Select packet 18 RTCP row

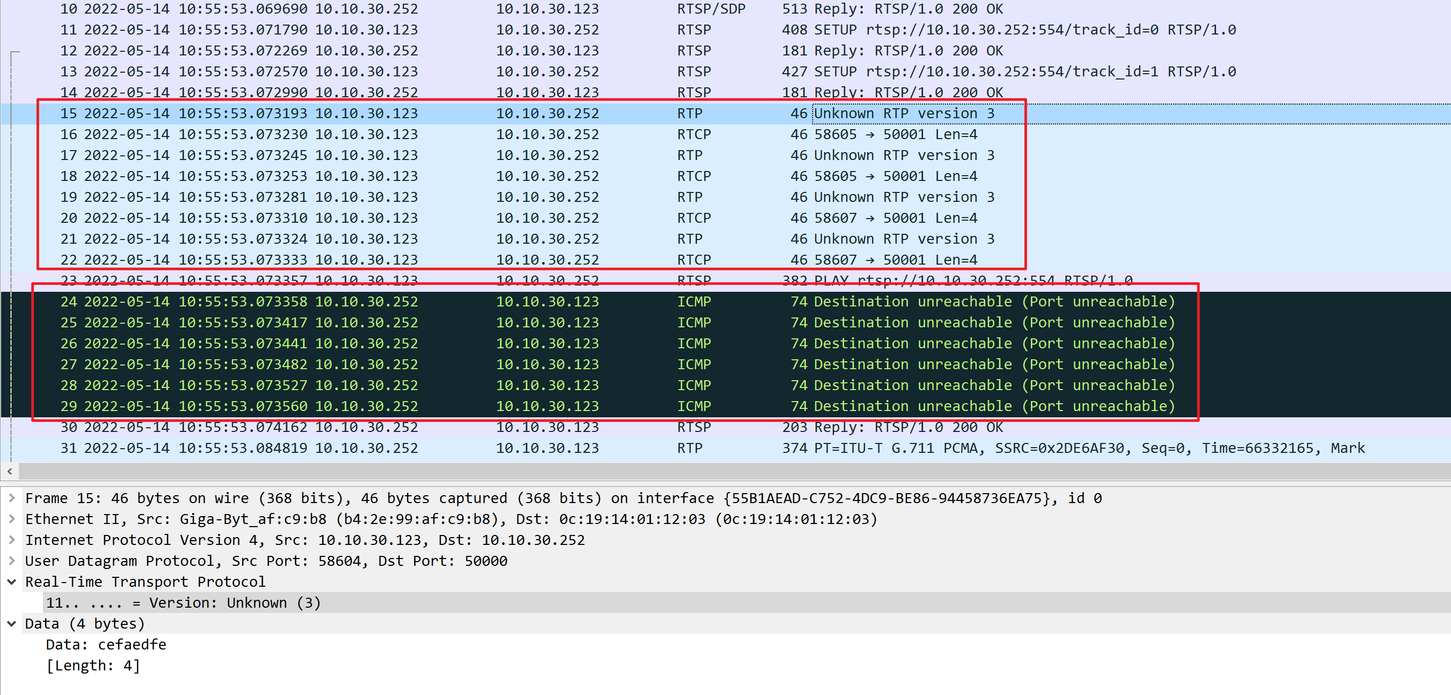725,176
